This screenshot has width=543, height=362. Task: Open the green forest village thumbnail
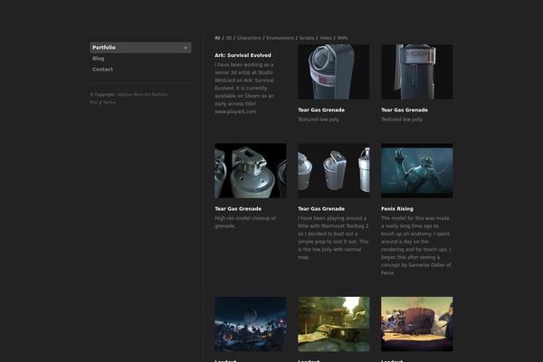(x=333, y=324)
